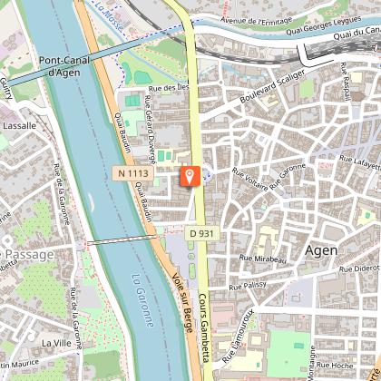Click the Rue Voltaire street label

pos(249,180)
